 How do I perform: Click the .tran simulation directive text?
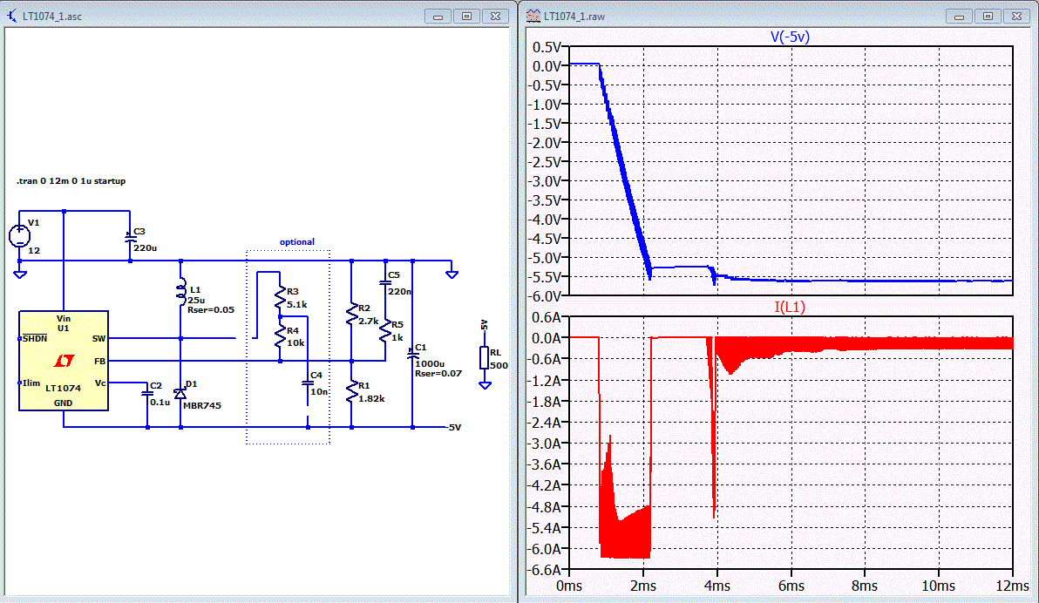pyautogui.click(x=71, y=181)
